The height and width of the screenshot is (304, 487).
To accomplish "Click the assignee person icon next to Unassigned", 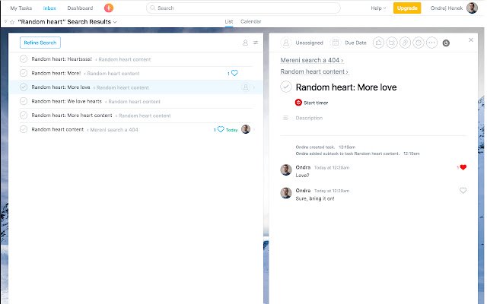I will click(286, 43).
